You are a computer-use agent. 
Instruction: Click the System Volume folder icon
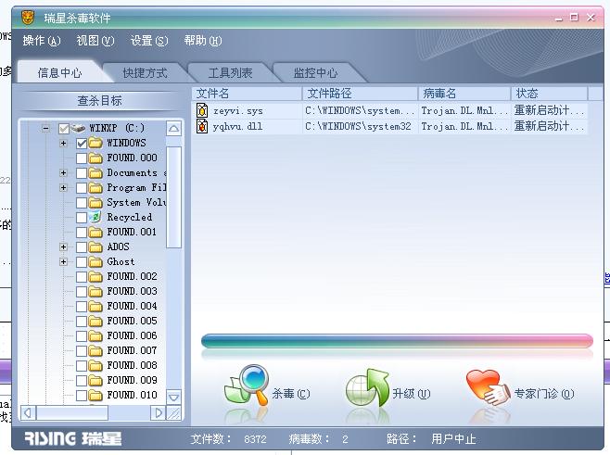click(x=95, y=202)
